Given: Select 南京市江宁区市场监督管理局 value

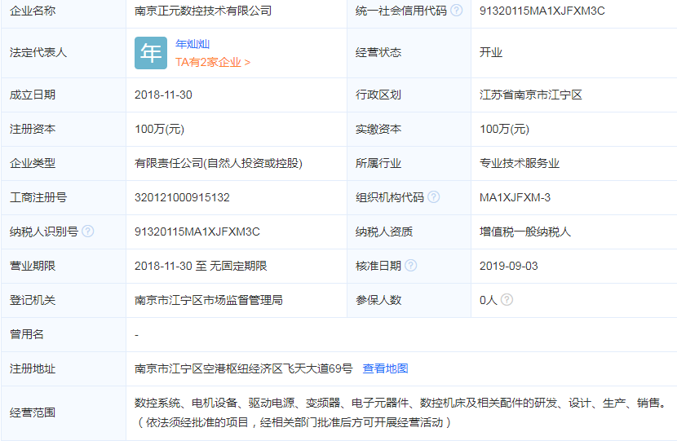Looking at the screenshot, I should click(209, 300).
